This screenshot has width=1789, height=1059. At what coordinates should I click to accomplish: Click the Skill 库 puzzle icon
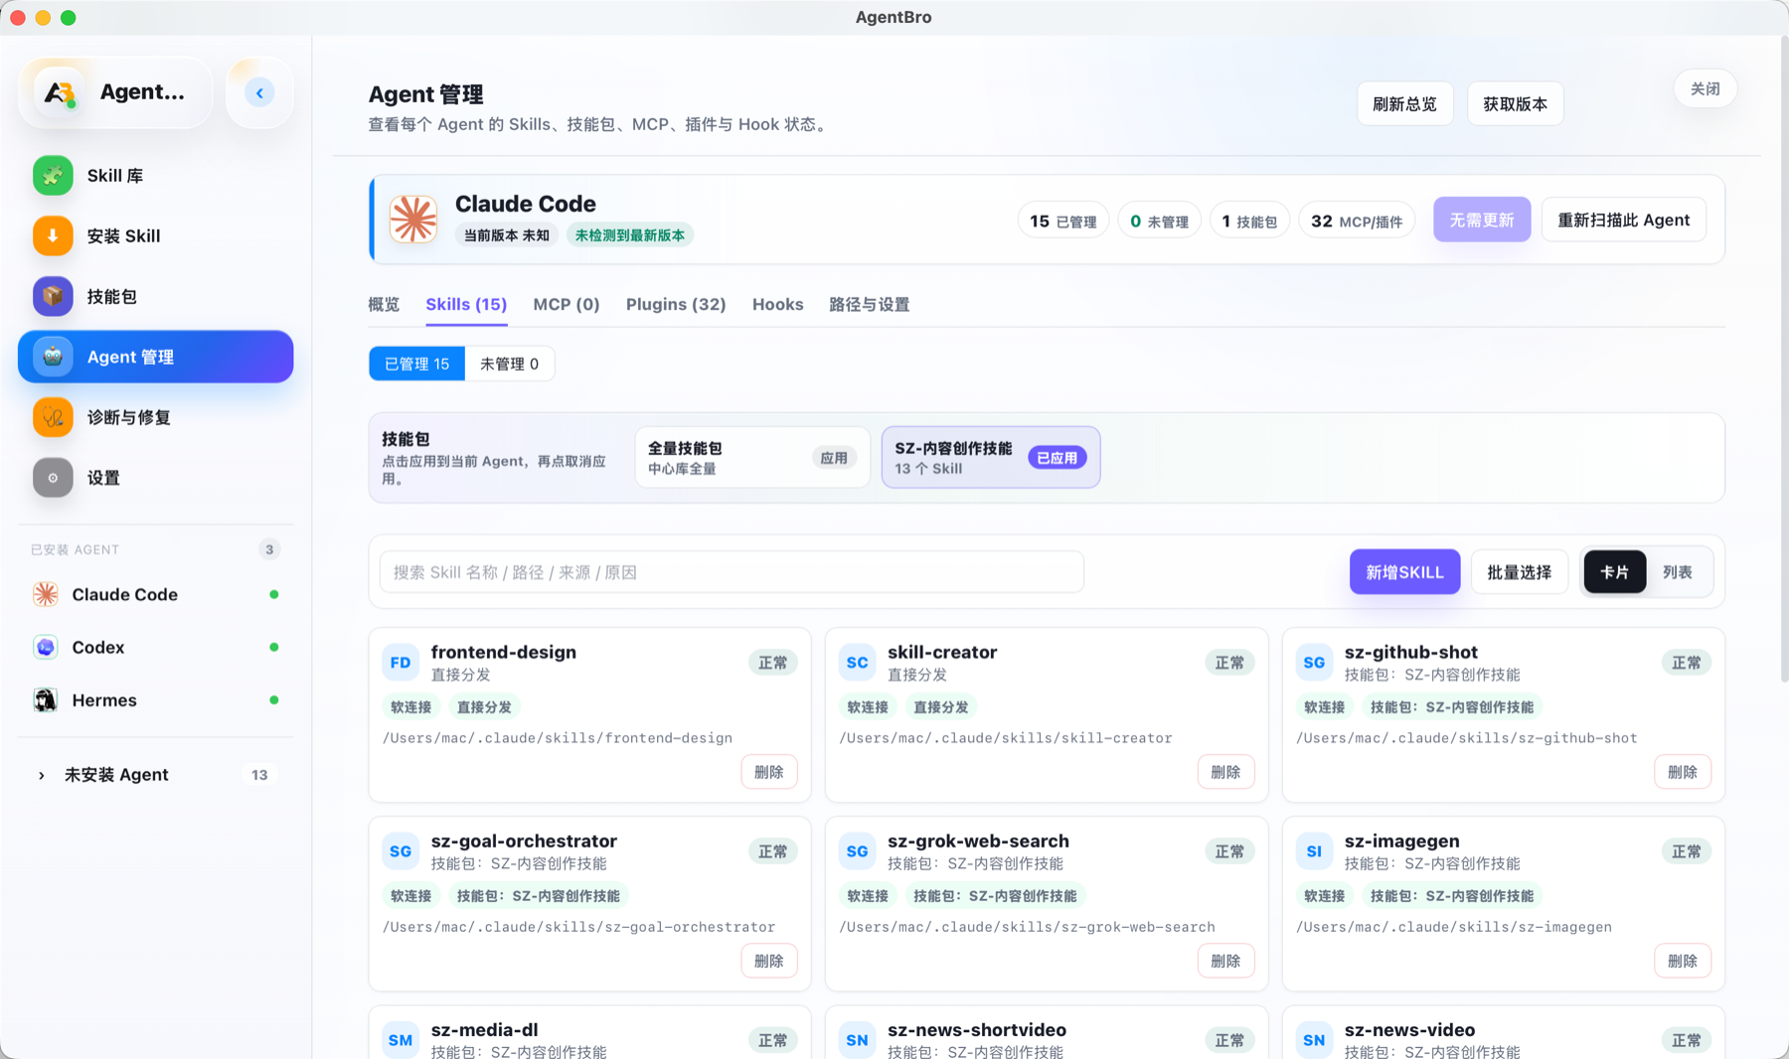pyautogui.click(x=53, y=176)
